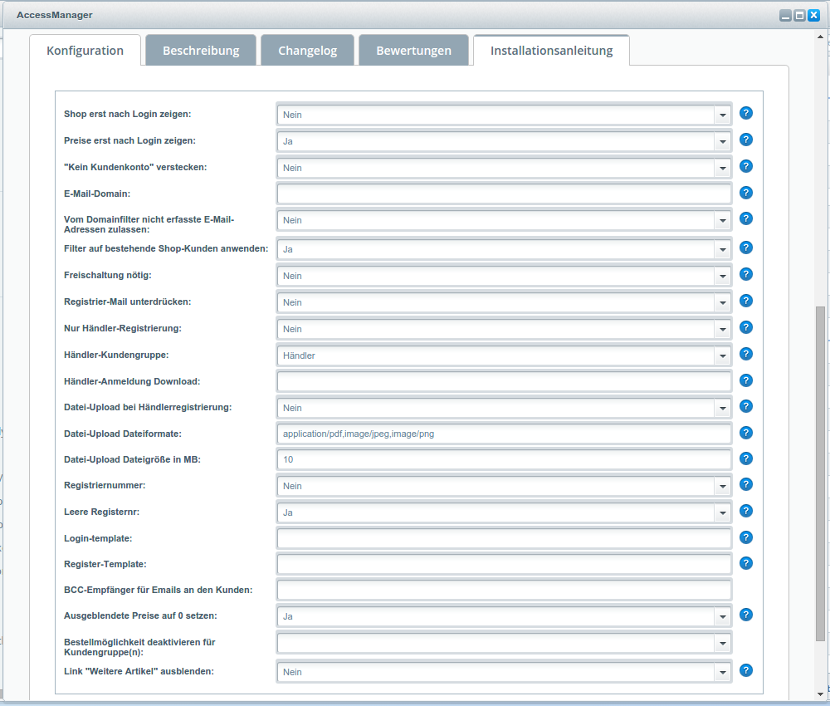Click help icon next to Register-Template
The image size is (830, 706).
point(746,563)
